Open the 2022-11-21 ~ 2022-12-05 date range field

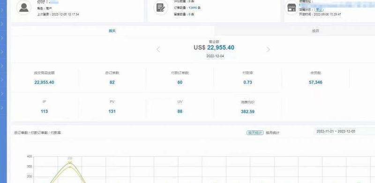pyautogui.click(x=344, y=131)
